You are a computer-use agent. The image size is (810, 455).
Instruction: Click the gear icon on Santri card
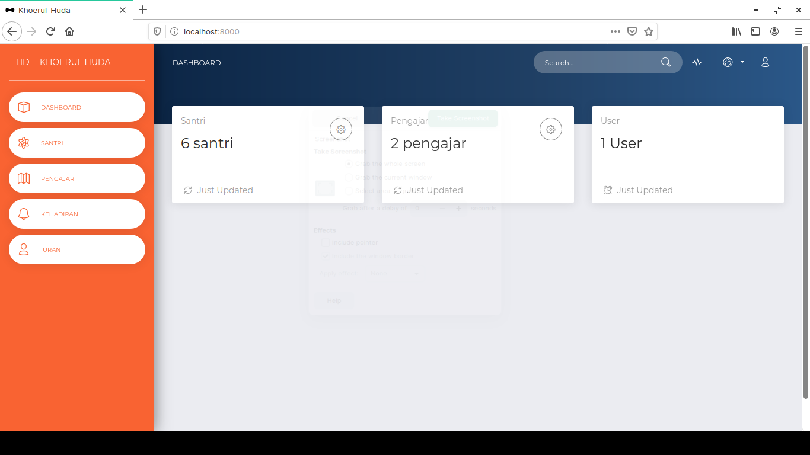[x=341, y=129]
